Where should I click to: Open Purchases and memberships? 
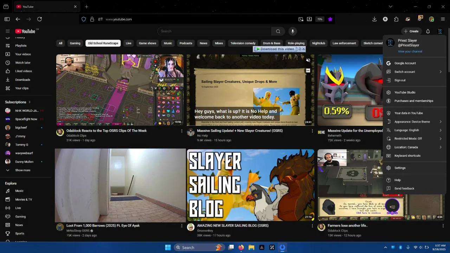(x=414, y=101)
